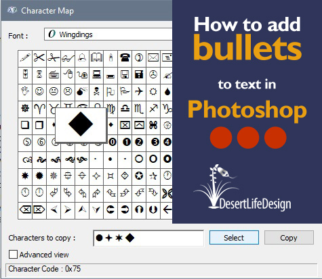Select the candle character
Viewport: 322px width, 279px height.
tap(110, 58)
